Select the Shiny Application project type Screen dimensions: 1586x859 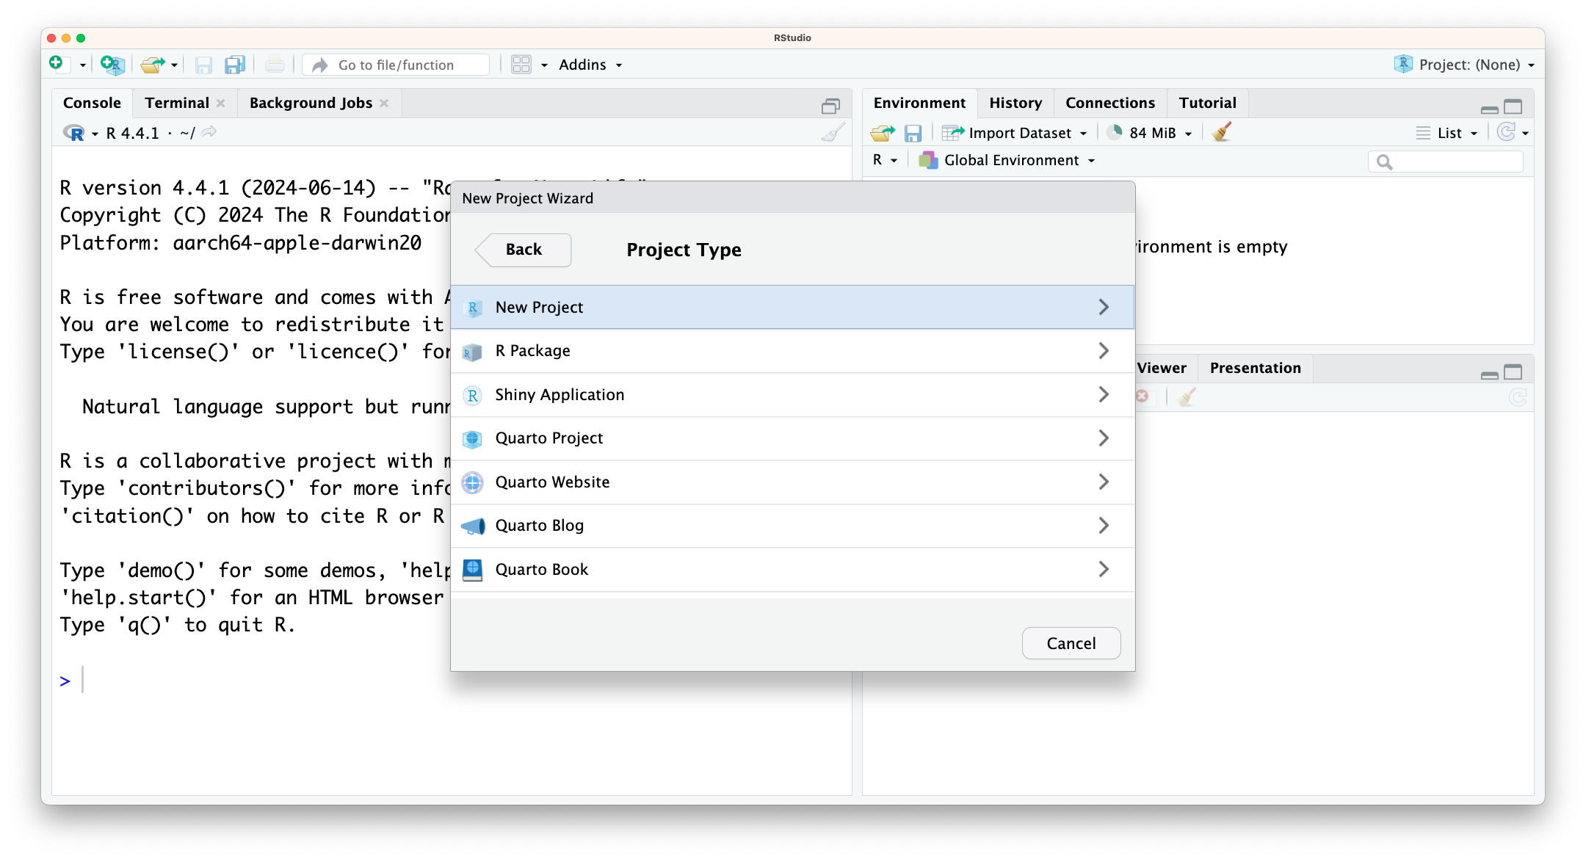point(793,395)
